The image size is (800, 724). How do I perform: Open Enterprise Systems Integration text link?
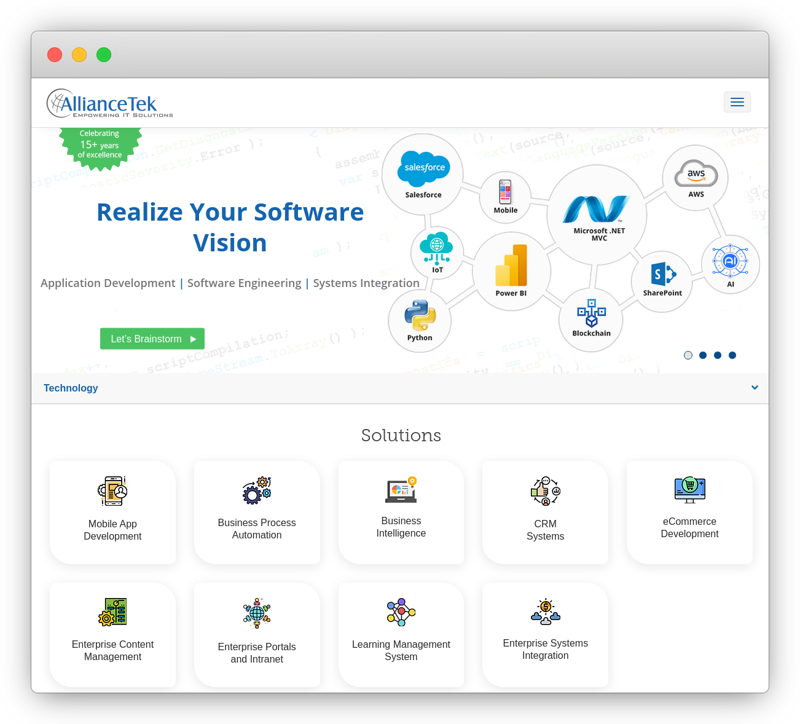(546, 649)
